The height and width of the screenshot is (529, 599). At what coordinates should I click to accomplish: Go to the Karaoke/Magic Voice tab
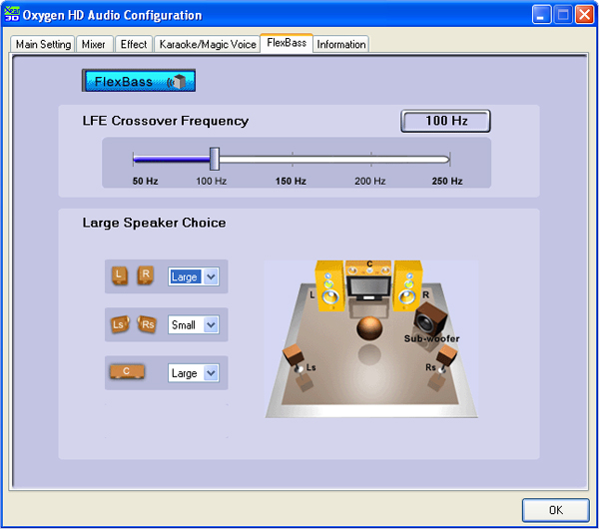[208, 44]
